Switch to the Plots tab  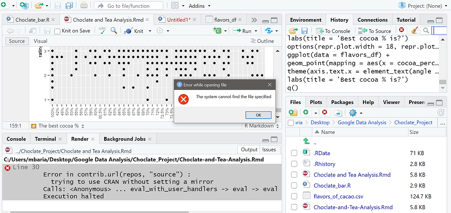315,102
